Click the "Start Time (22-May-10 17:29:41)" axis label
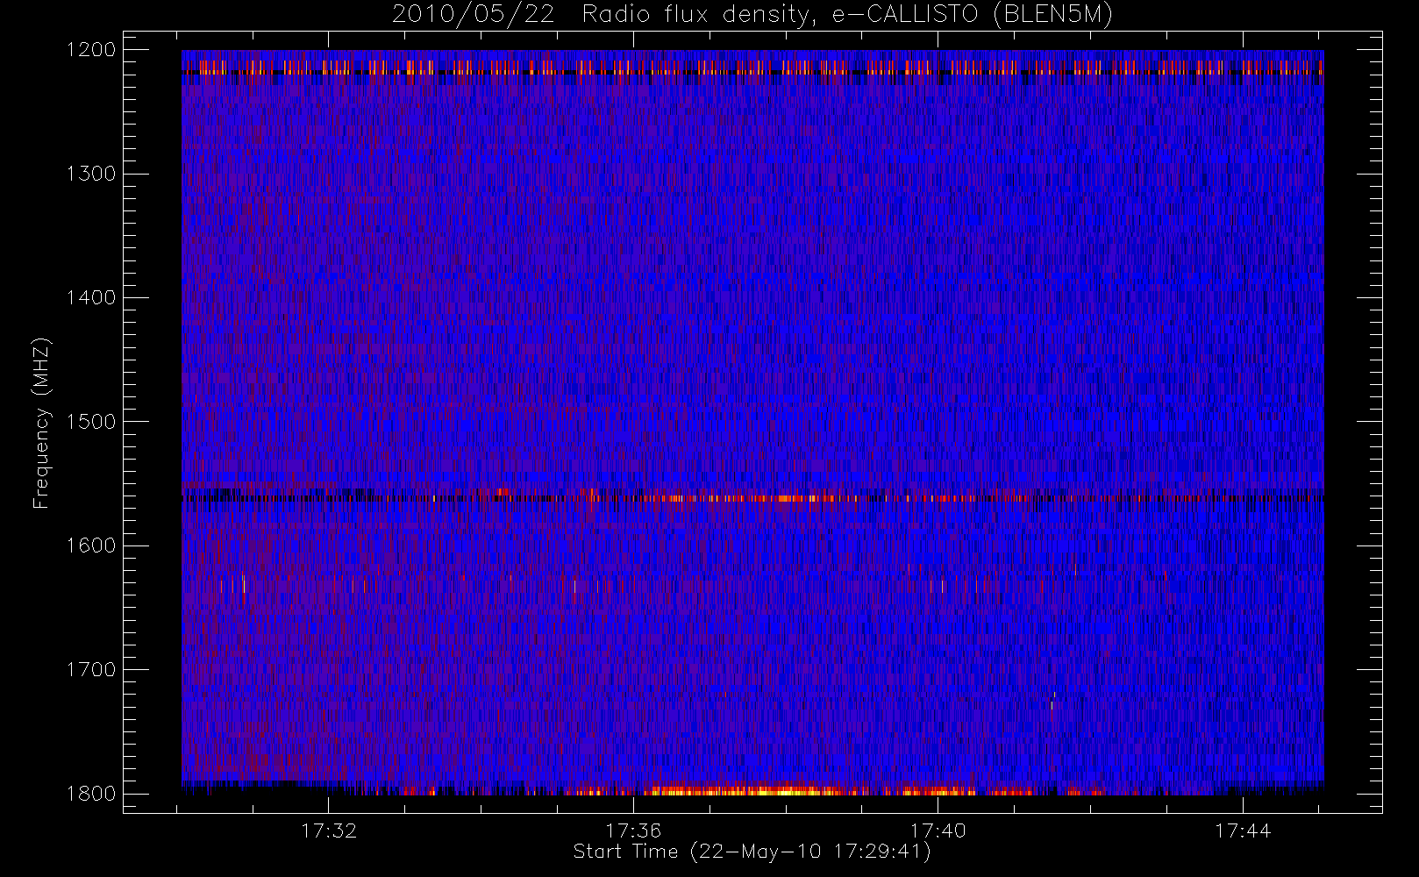This screenshot has height=877, width=1419. [x=752, y=852]
